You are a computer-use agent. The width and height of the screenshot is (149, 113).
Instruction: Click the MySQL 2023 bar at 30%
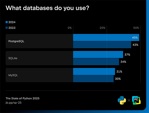93,79
